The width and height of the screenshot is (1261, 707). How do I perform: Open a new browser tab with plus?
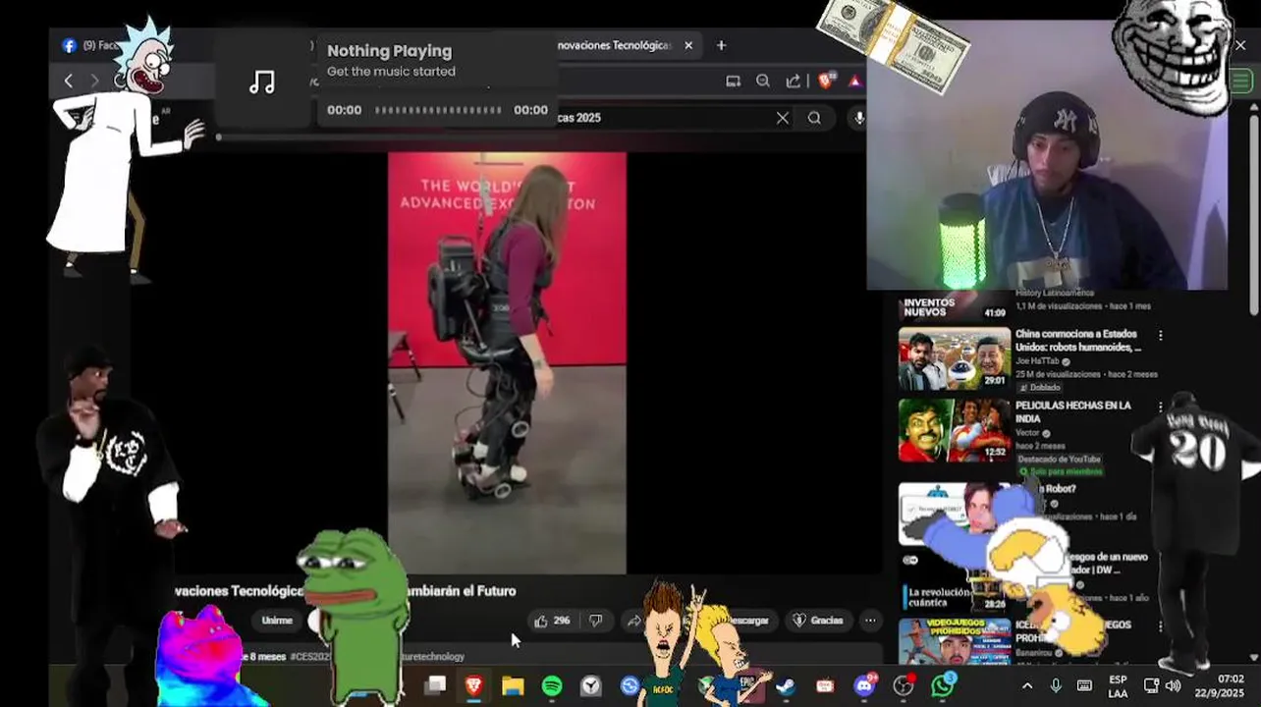(x=721, y=45)
